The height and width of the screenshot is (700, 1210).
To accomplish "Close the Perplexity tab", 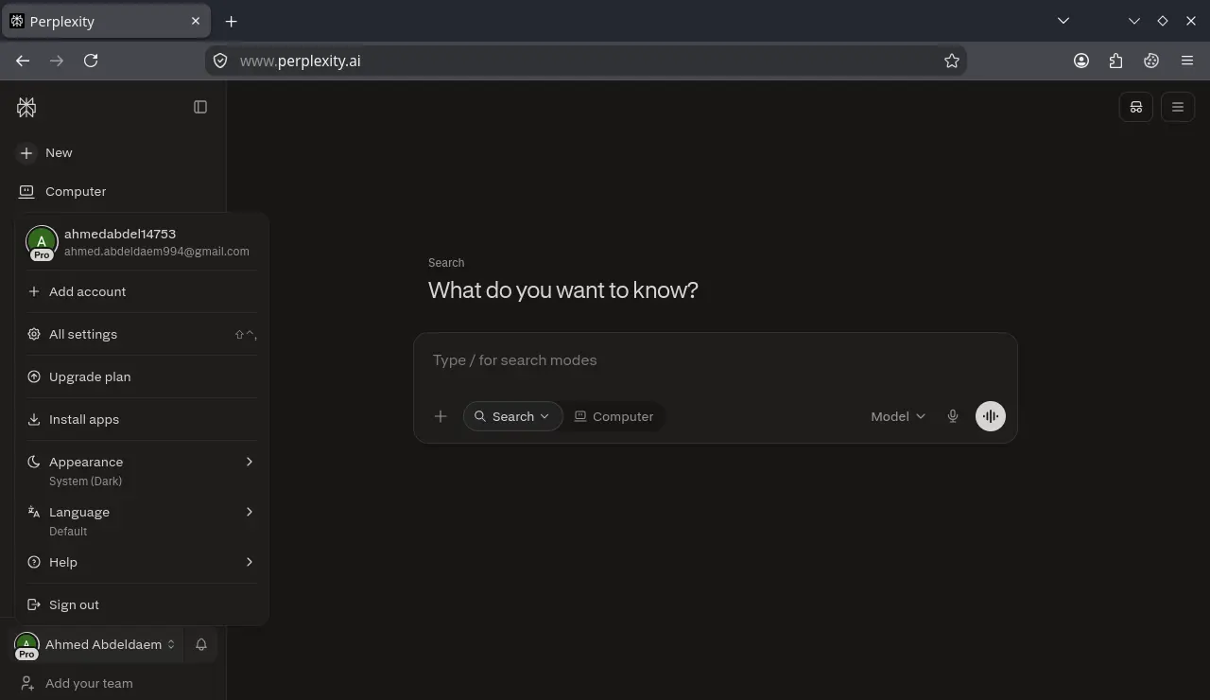I will (x=196, y=21).
